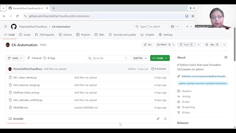
Task: Open the Projects tab
Action: 83,35
